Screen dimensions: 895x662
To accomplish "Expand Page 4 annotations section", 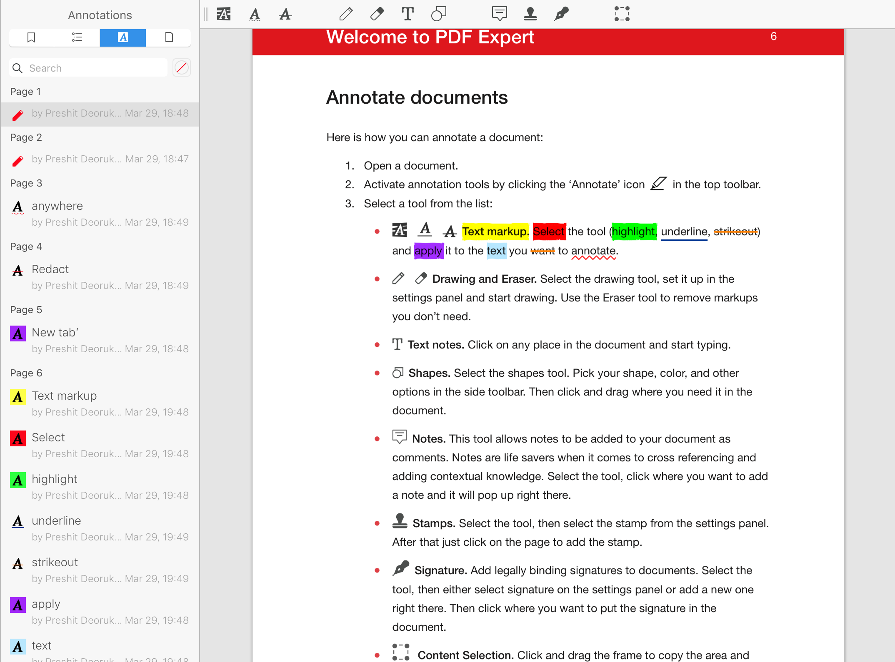I will click(27, 246).
